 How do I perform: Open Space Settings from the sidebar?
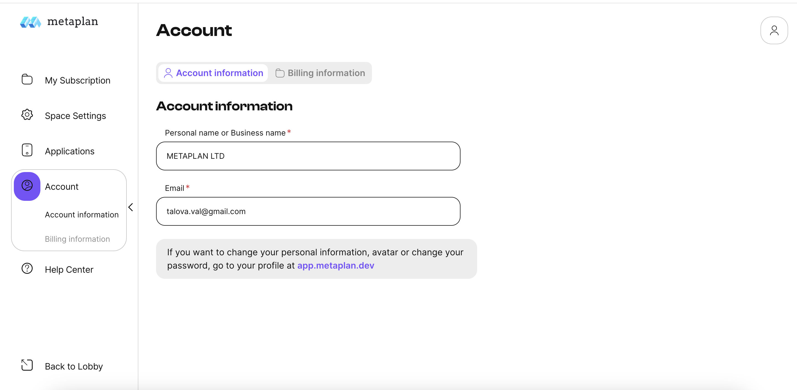[x=75, y=116]
